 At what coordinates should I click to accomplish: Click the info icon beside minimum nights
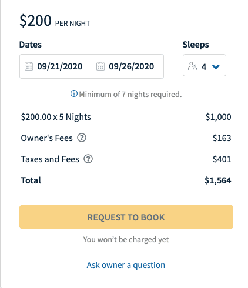tap(74, 93)
